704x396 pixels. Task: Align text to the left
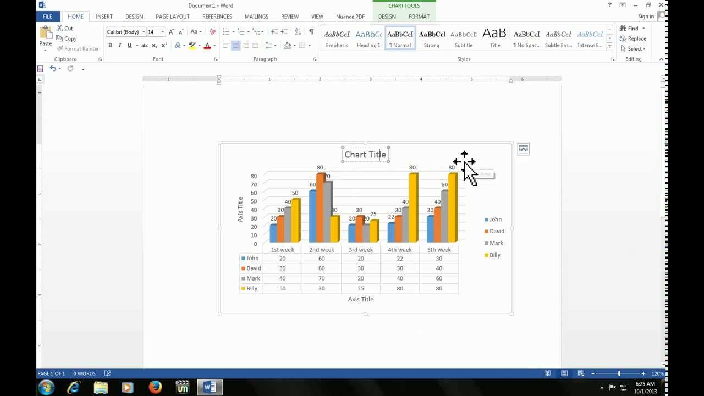tap(226, 46)
